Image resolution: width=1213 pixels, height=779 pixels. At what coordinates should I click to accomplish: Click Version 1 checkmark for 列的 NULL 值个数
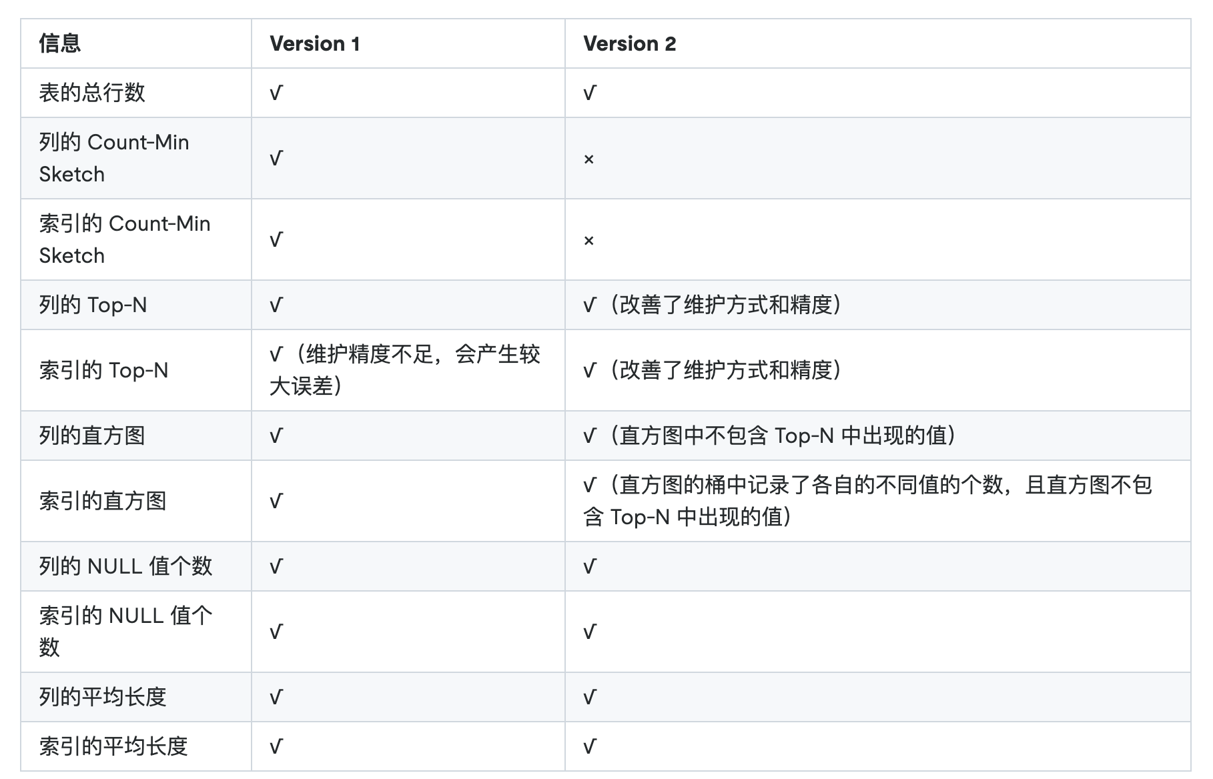[276, 567]
